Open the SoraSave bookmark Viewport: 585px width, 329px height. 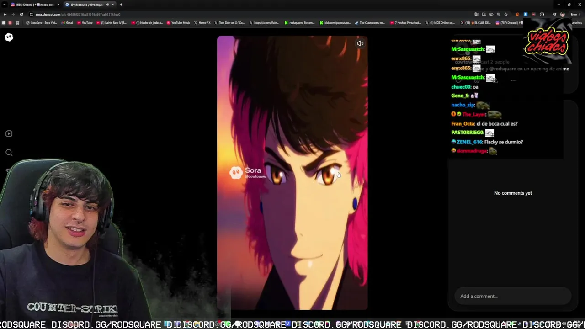(42, 23)
